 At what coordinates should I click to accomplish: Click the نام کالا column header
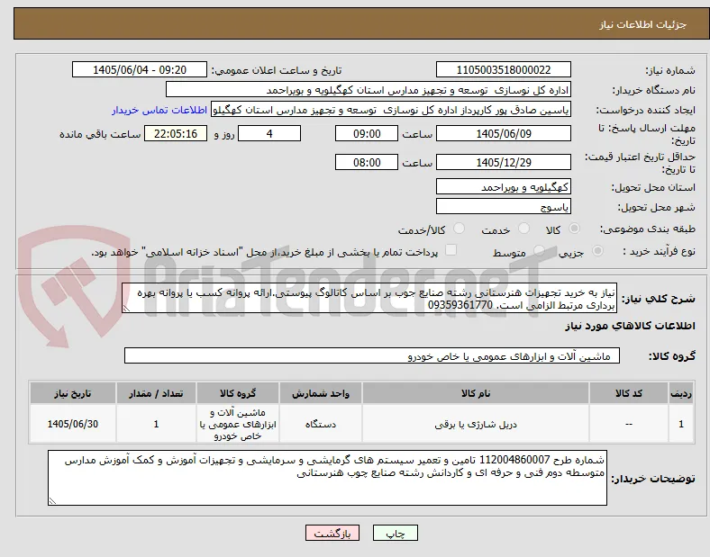coord(476,393)
